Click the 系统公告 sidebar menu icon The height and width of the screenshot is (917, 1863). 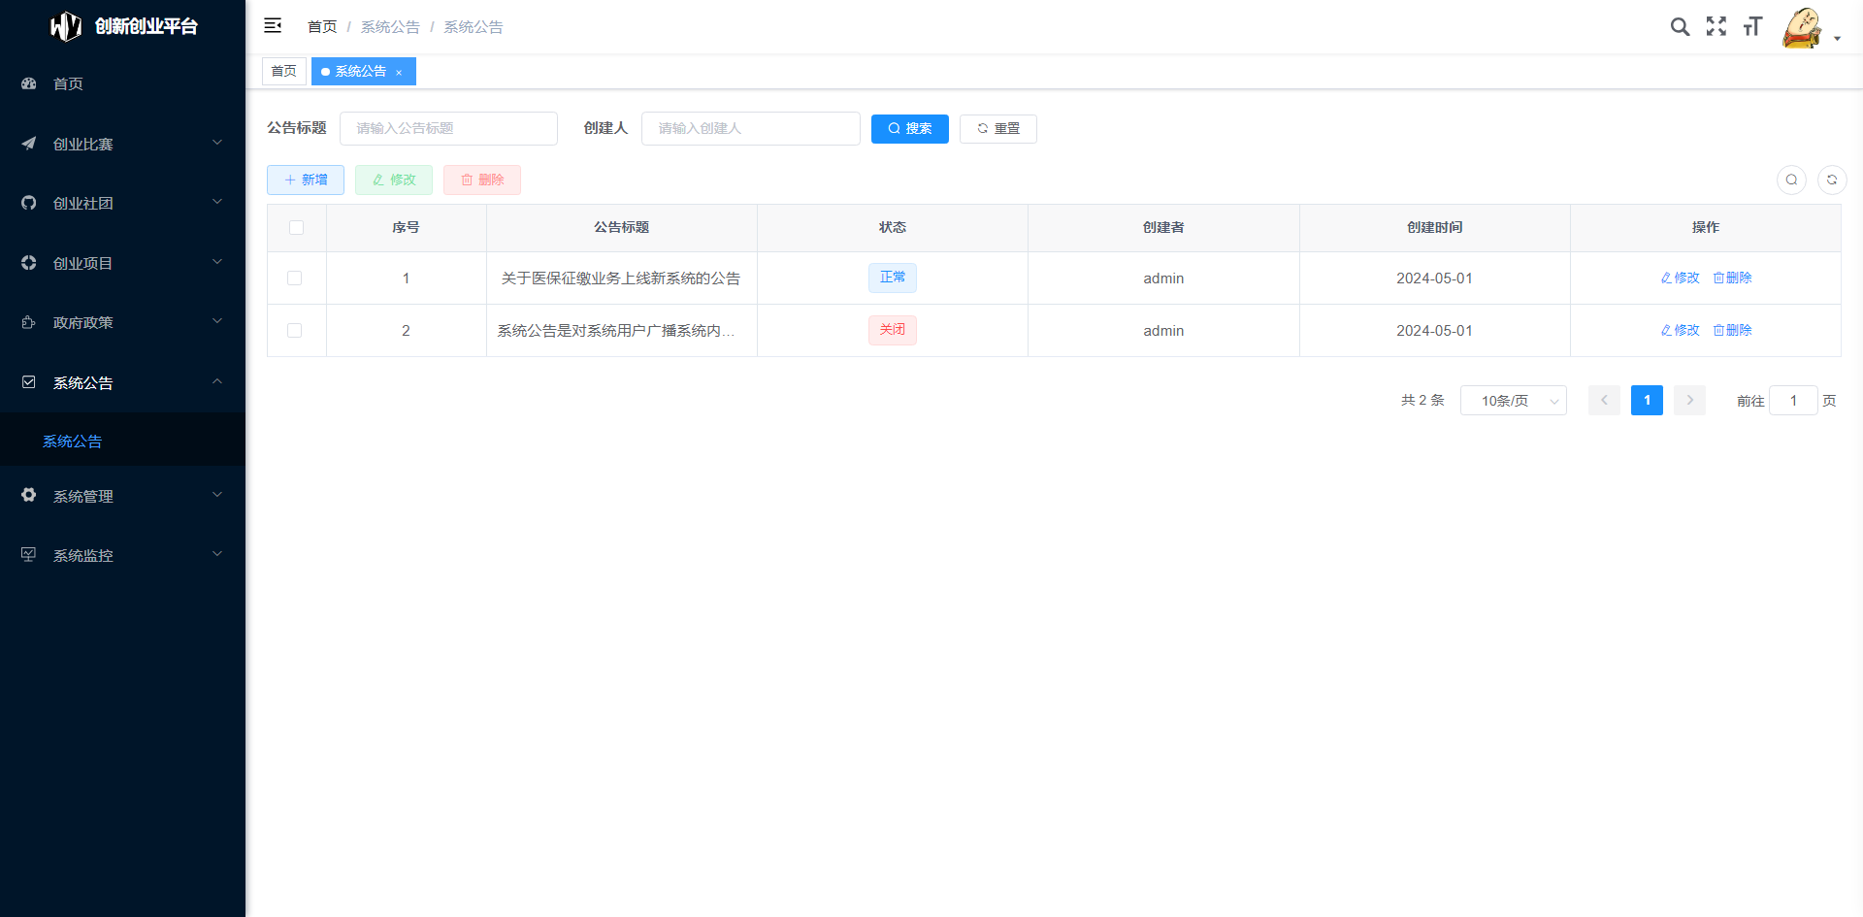pos(29,382)
